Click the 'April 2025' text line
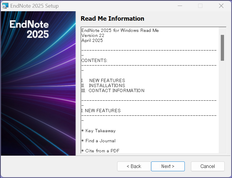This screenshot has width=232, height=178. point(92,40)
